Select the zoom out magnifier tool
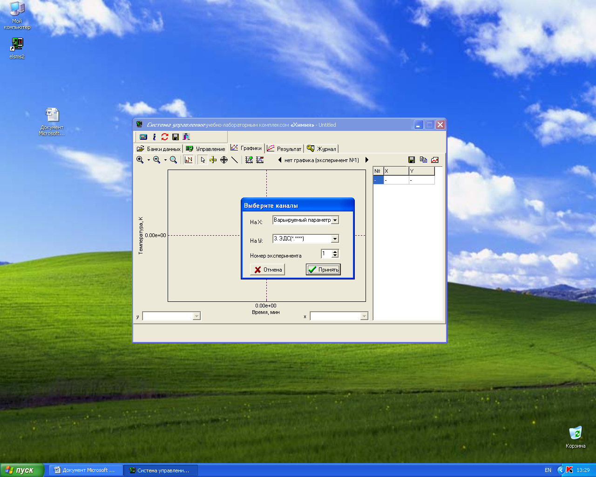 [156, 160]
